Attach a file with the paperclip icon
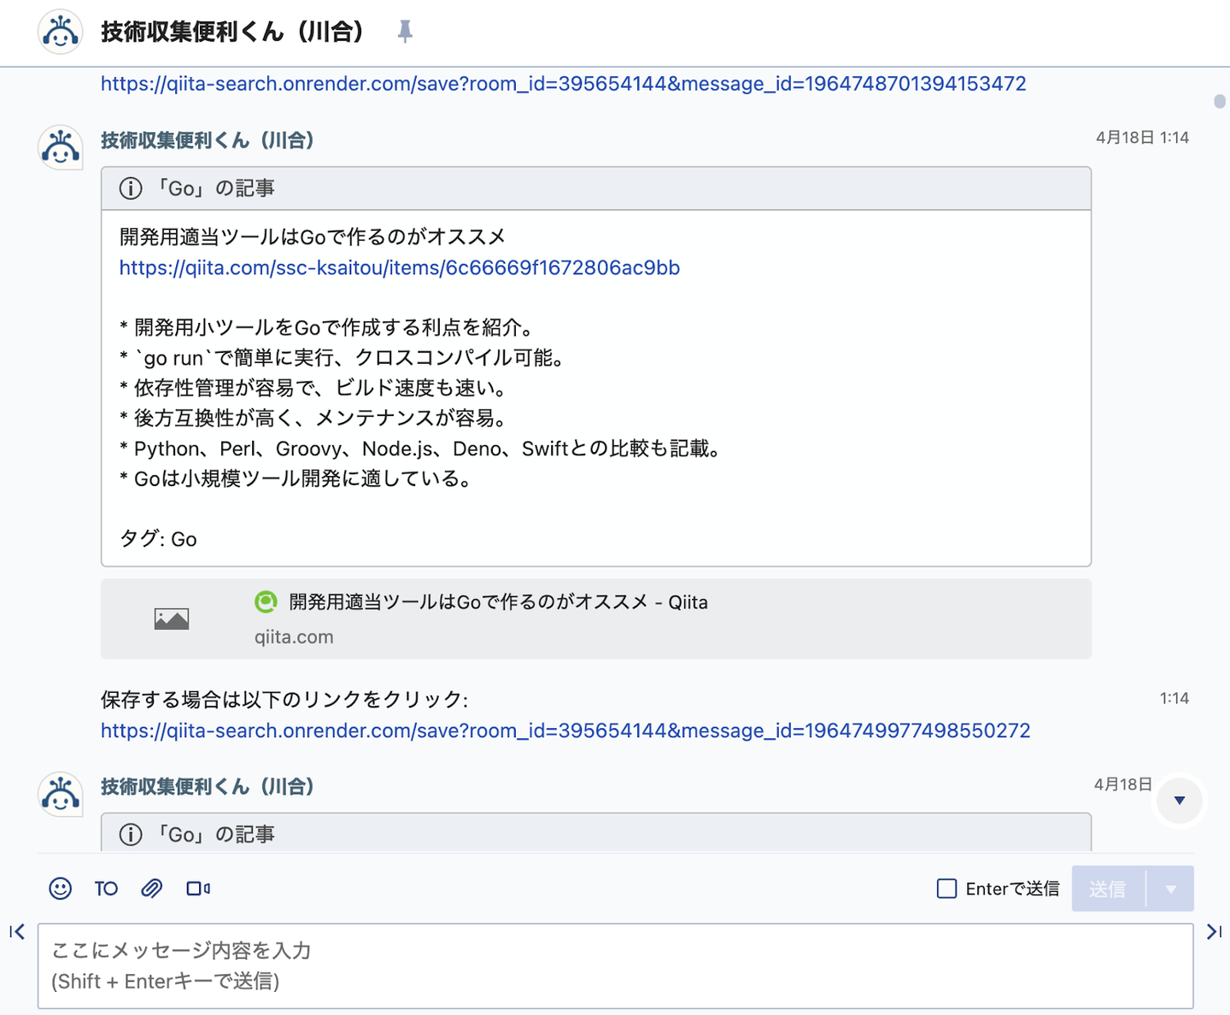Viewport: 1230px width, 1015px height. (x=151, y=889)
